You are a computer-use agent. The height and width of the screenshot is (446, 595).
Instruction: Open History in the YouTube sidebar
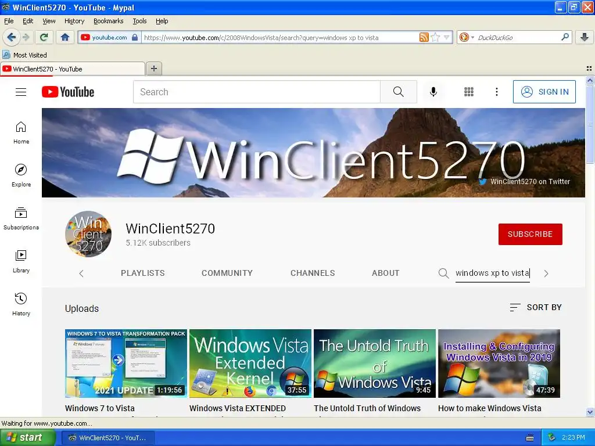click(21, 304)
